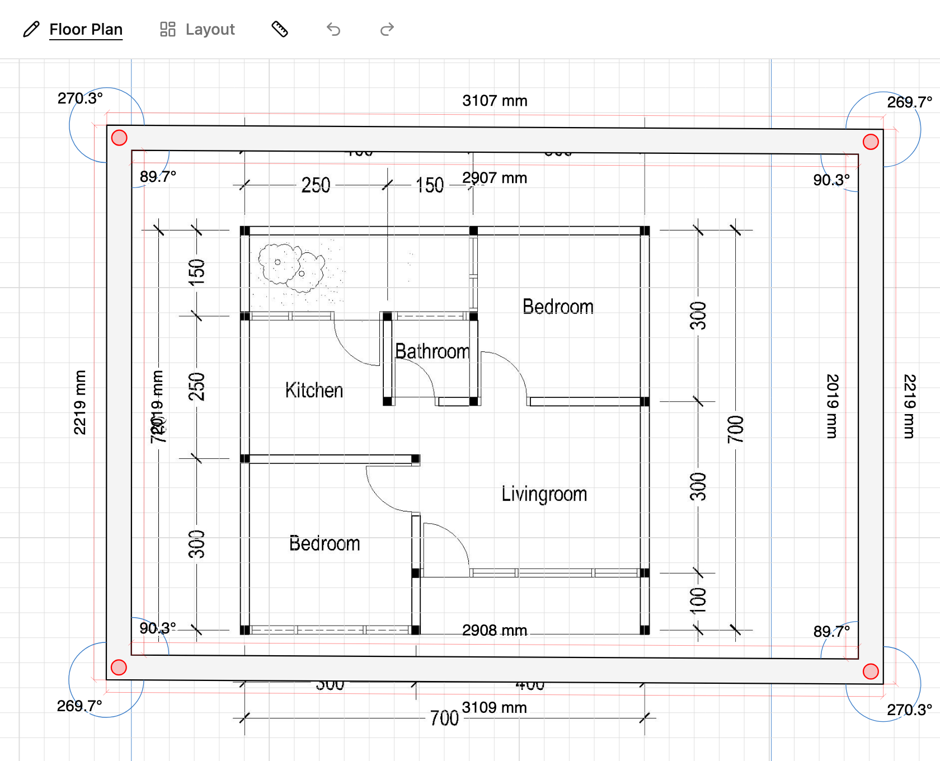Click the pencil icon beside Floor Plan
The height and width of the screenshot is (761, 940).
pyautogui.click(x=31, y=29)
